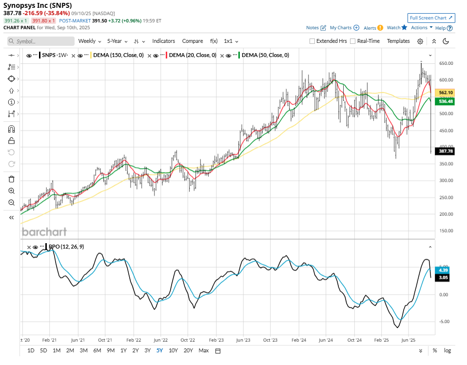Toggle log scale on price axis
This screenshot has width=467, height=365.
pyautogui.click(x=448, y=351)
